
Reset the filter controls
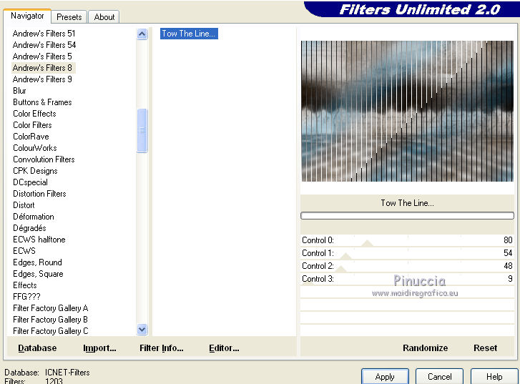485,348
